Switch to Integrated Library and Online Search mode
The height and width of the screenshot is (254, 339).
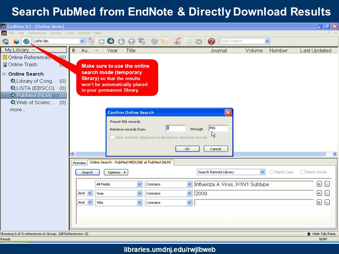point(5,41)
